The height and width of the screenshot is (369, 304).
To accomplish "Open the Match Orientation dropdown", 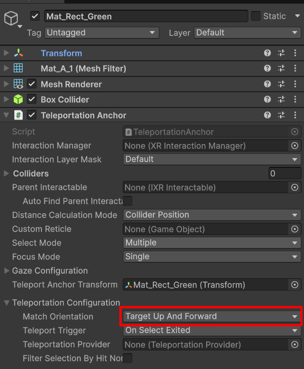I will (x=211, y=317).
